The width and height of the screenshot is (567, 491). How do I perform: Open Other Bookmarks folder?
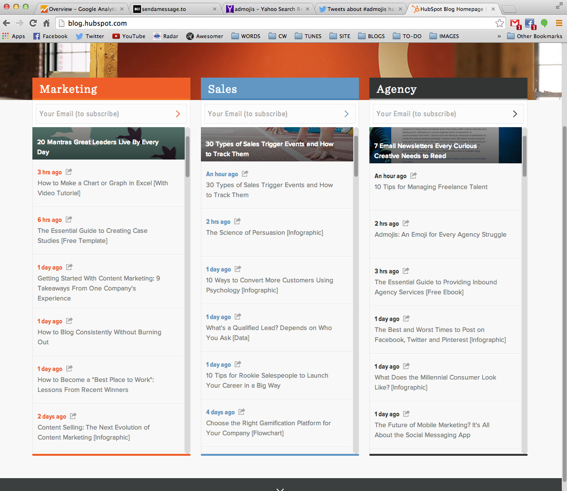[x=535, y=36]
